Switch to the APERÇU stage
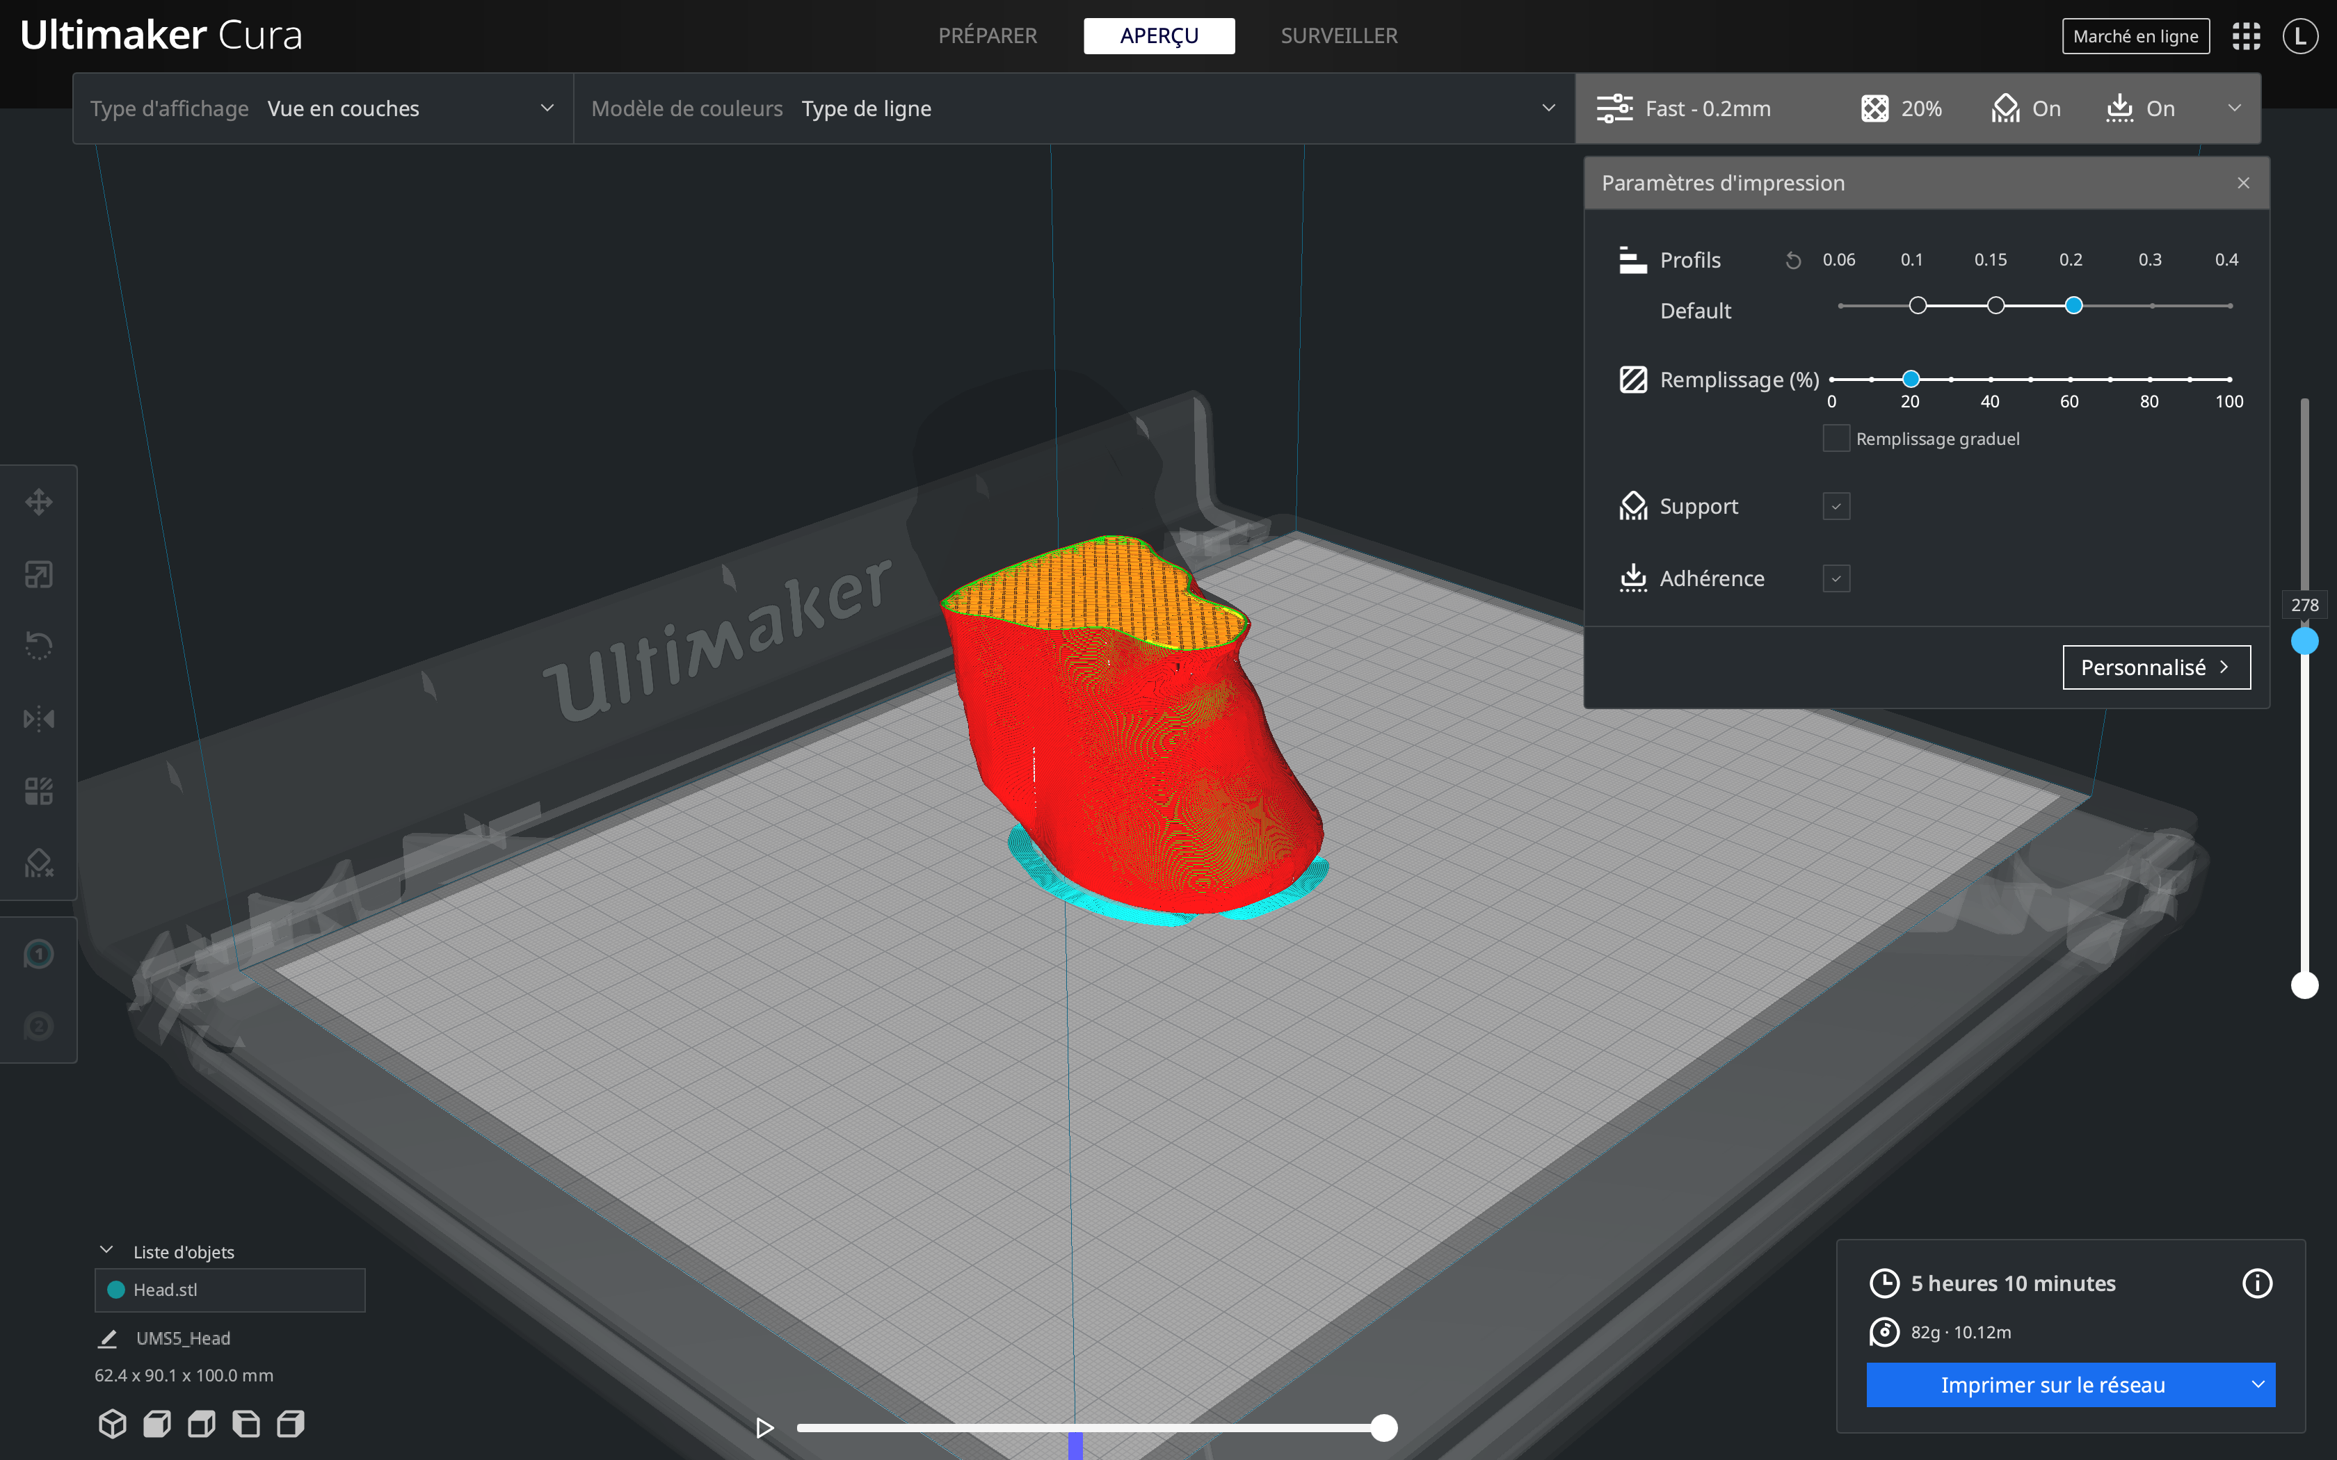This screenshot has width=2337, height=1460. pos(1159,35)
